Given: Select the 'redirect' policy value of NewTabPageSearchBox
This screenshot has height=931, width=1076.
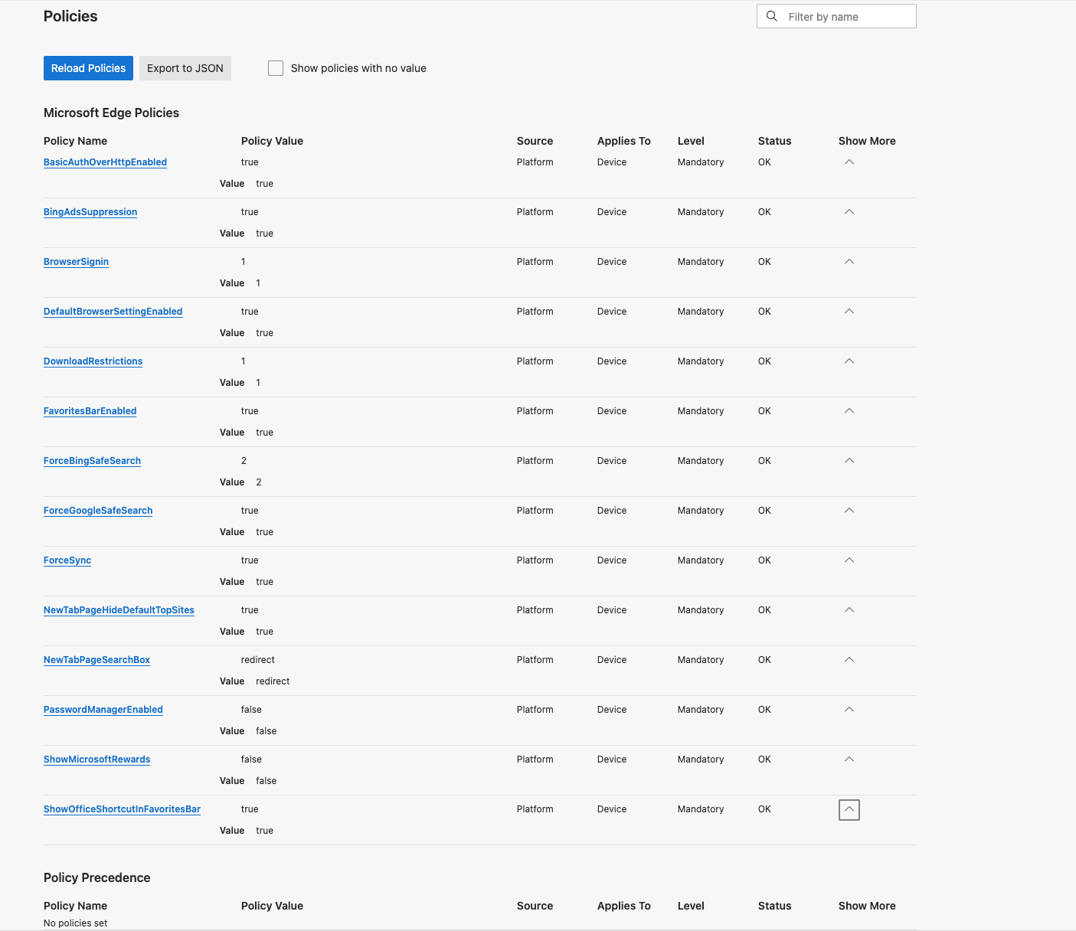Looking at the screenshot, I should pos(257,660).
